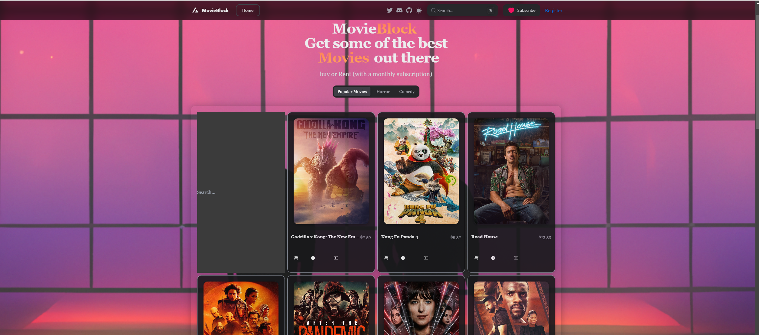Screen dimensions: 759x335
Task: Add Road House to cart
Action: point(476,258)
